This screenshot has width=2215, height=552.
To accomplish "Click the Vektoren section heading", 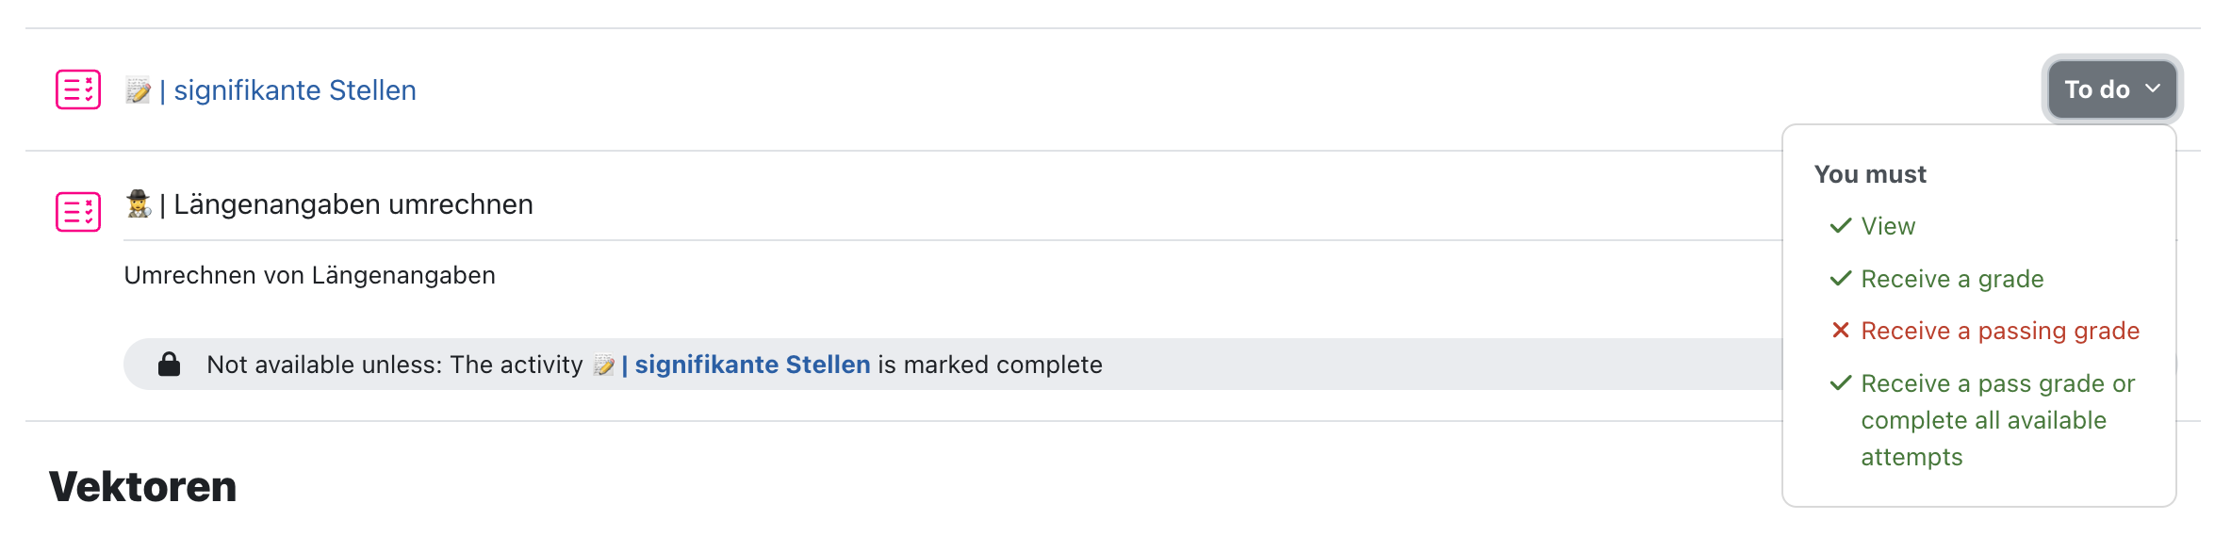I will point(142,487).
